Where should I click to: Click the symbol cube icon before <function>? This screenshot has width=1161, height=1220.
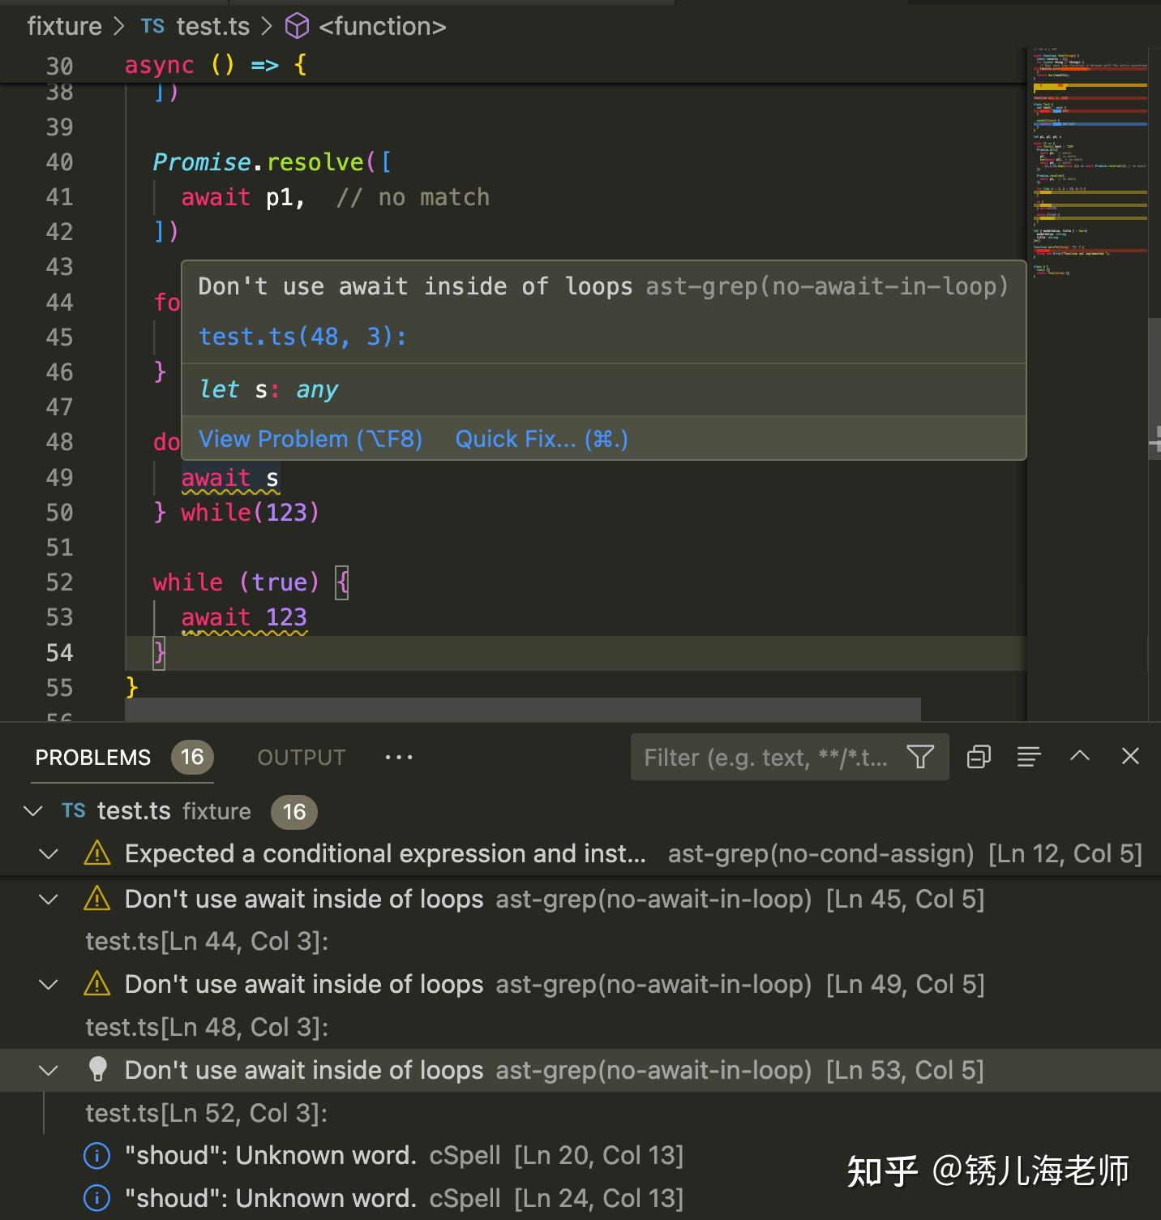pos(297,26)
